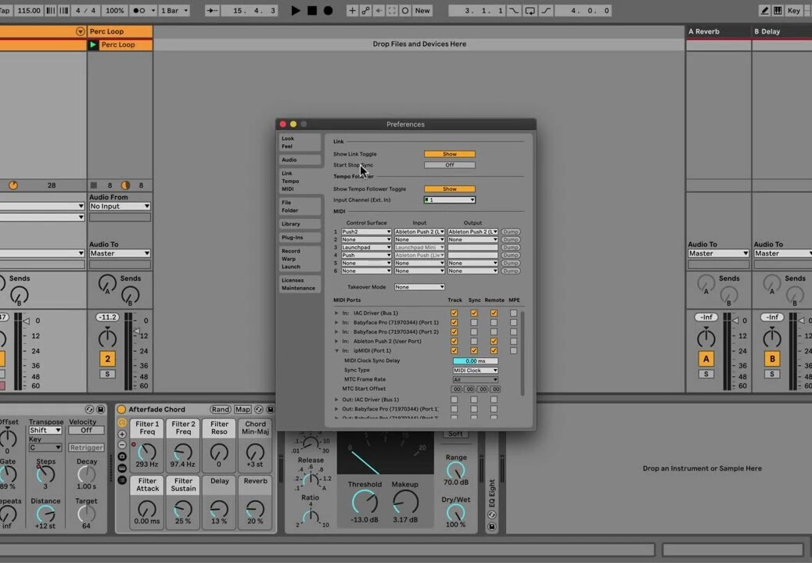Screen dimensions: 812x563
Task: Click the Key map mode button
Action: pyautogui.click(x=794, y=10)
